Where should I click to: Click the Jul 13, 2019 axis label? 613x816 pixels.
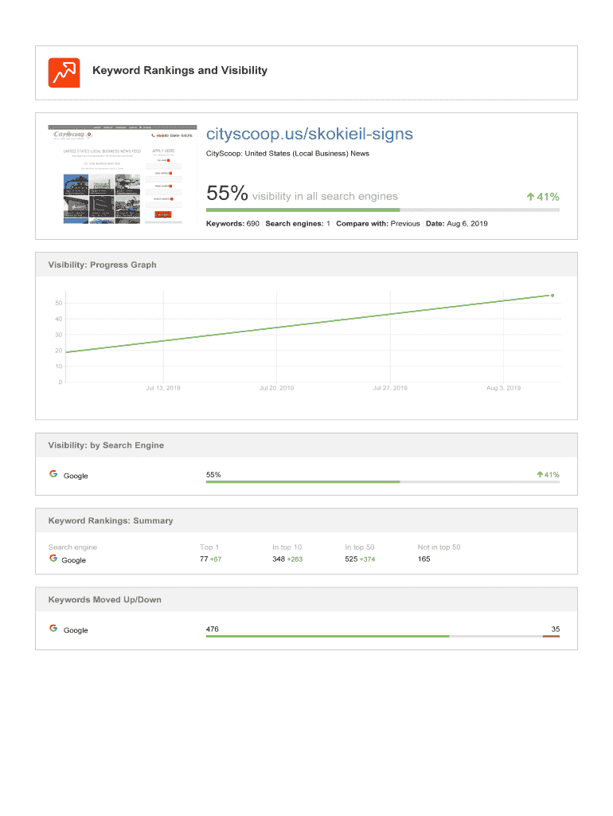(x=163, y=388)
